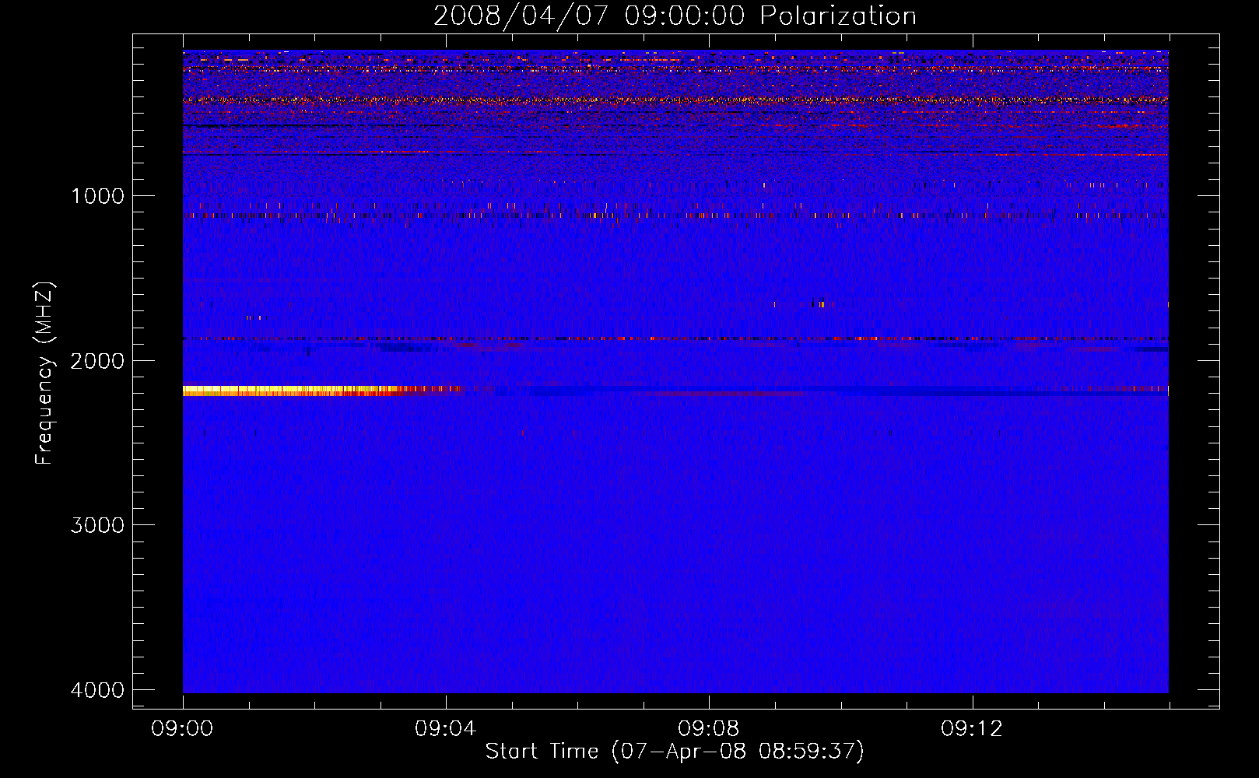Click the 'Frequency (MHZ)' axis label
This screenshot has width=1259, height=778.
44,373
